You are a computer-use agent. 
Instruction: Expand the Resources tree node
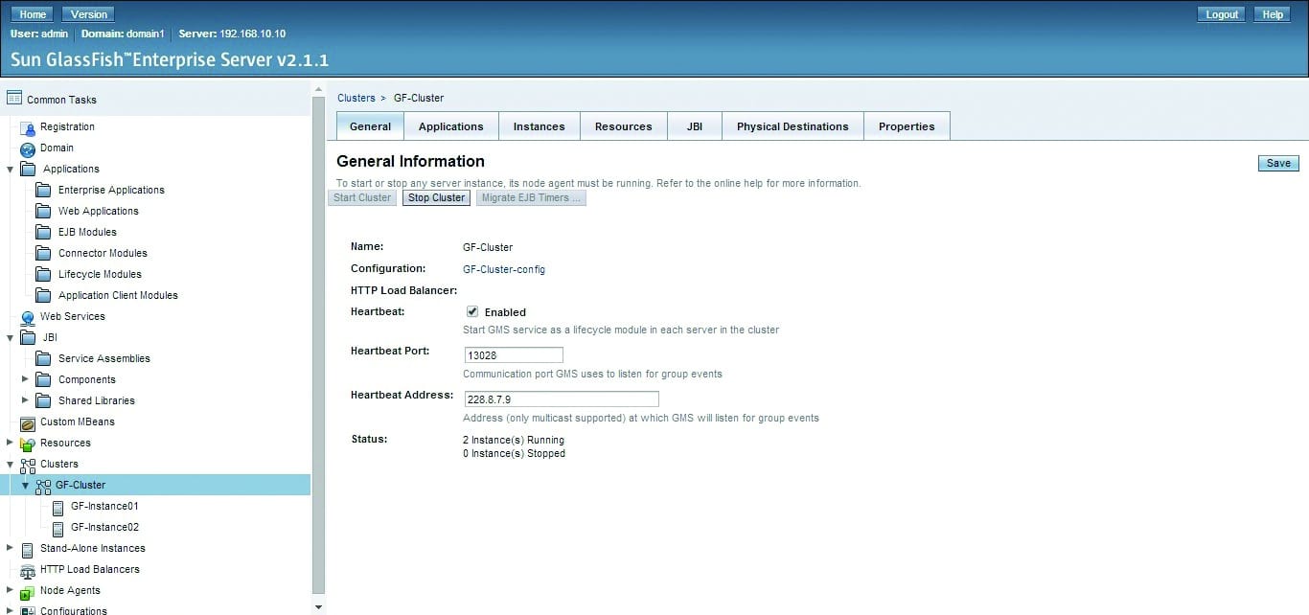coord(11,443)
